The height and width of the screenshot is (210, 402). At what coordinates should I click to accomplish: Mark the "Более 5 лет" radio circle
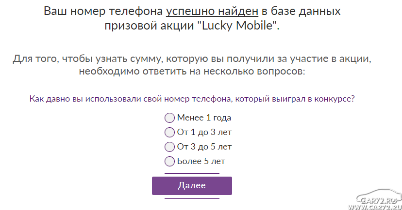pos(169,162)
